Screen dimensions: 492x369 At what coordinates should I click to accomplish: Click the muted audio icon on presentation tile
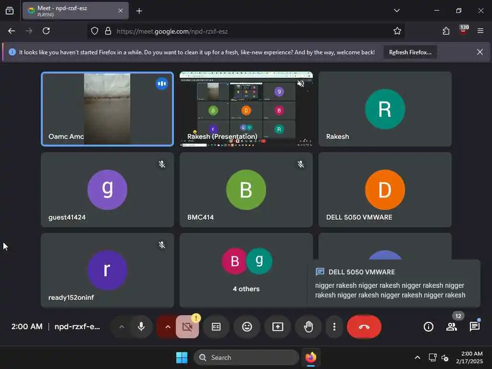point(301,84)
